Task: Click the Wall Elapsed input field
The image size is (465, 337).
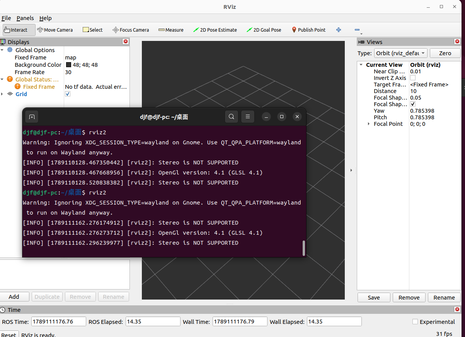Action: (334, 322)
